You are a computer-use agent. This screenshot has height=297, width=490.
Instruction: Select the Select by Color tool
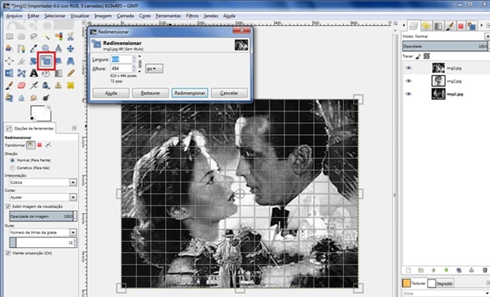(x=58, y=36)
